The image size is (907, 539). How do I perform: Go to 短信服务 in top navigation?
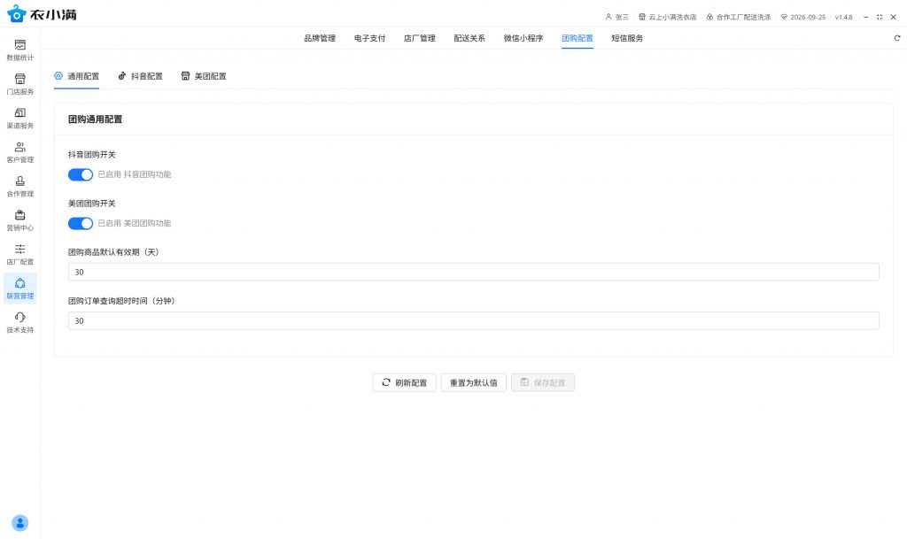tap(627, 38)
